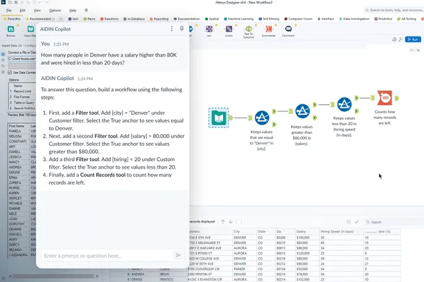Click the palette left chevron next to Recommended
Viewport: 424px width, 282px height.
click(62, 19)
